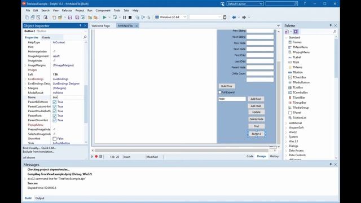Click the forward navigation arrow icon
The height and width of the screenshot is (203, 361).
pos(244,17)
